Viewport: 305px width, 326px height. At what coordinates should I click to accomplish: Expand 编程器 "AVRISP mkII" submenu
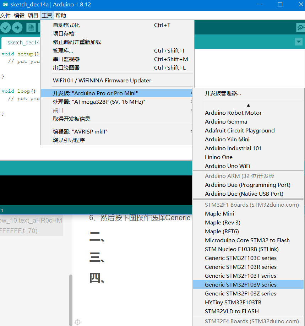[117, 132]
